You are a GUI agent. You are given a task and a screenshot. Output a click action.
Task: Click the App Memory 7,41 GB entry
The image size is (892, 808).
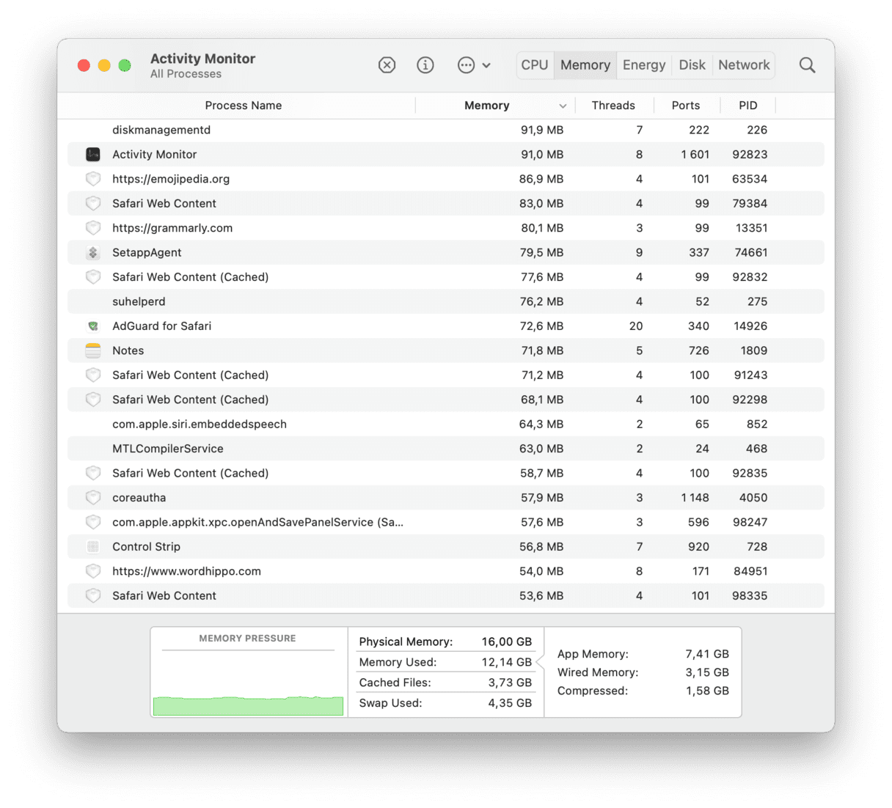click(x=643, y=654)
